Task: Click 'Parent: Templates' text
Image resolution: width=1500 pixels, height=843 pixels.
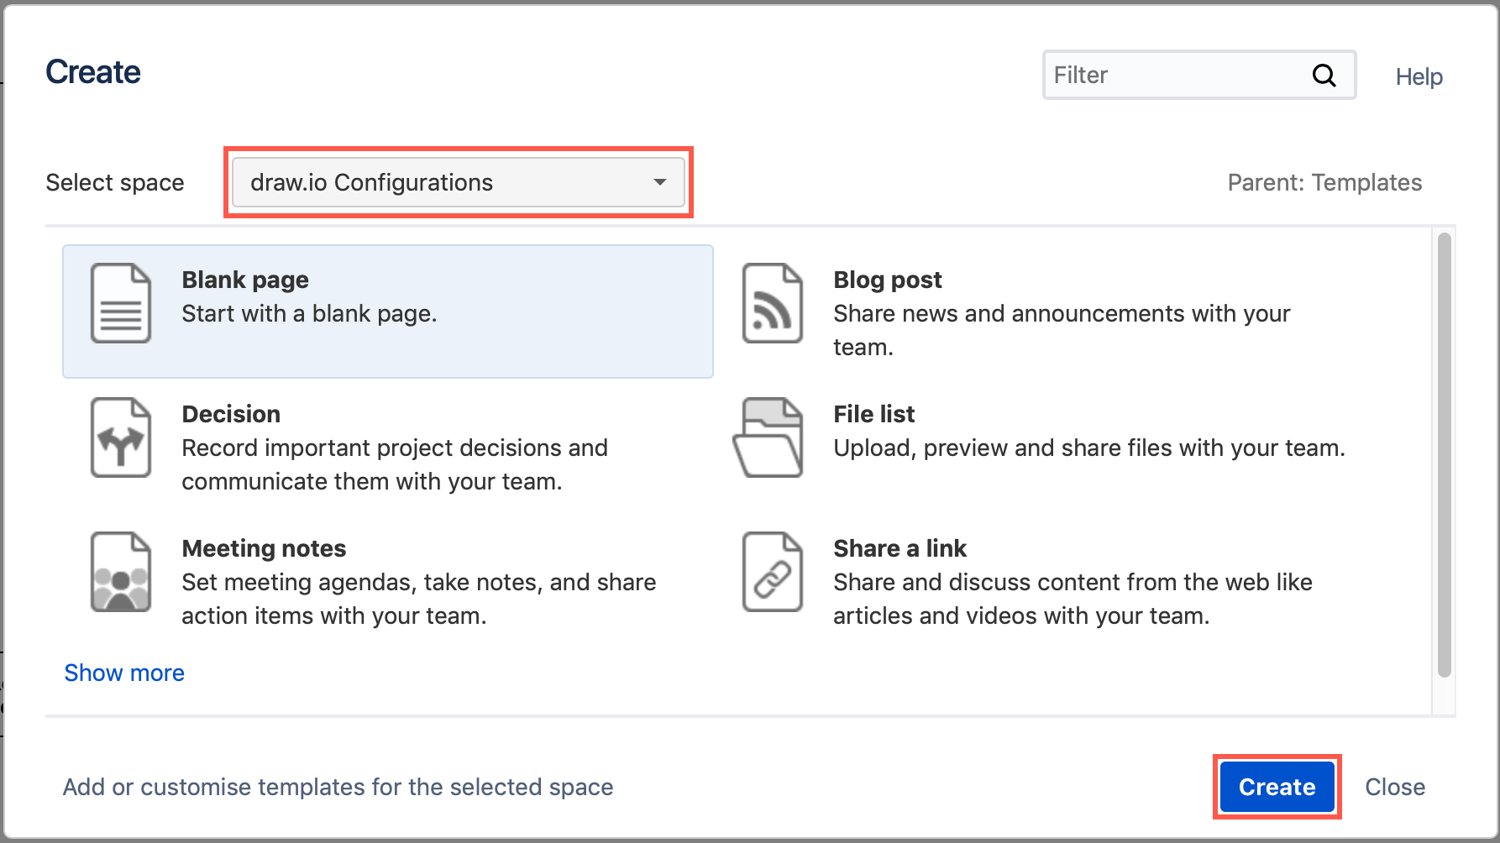Action: pyautogui.click(x=1324, y=182)
